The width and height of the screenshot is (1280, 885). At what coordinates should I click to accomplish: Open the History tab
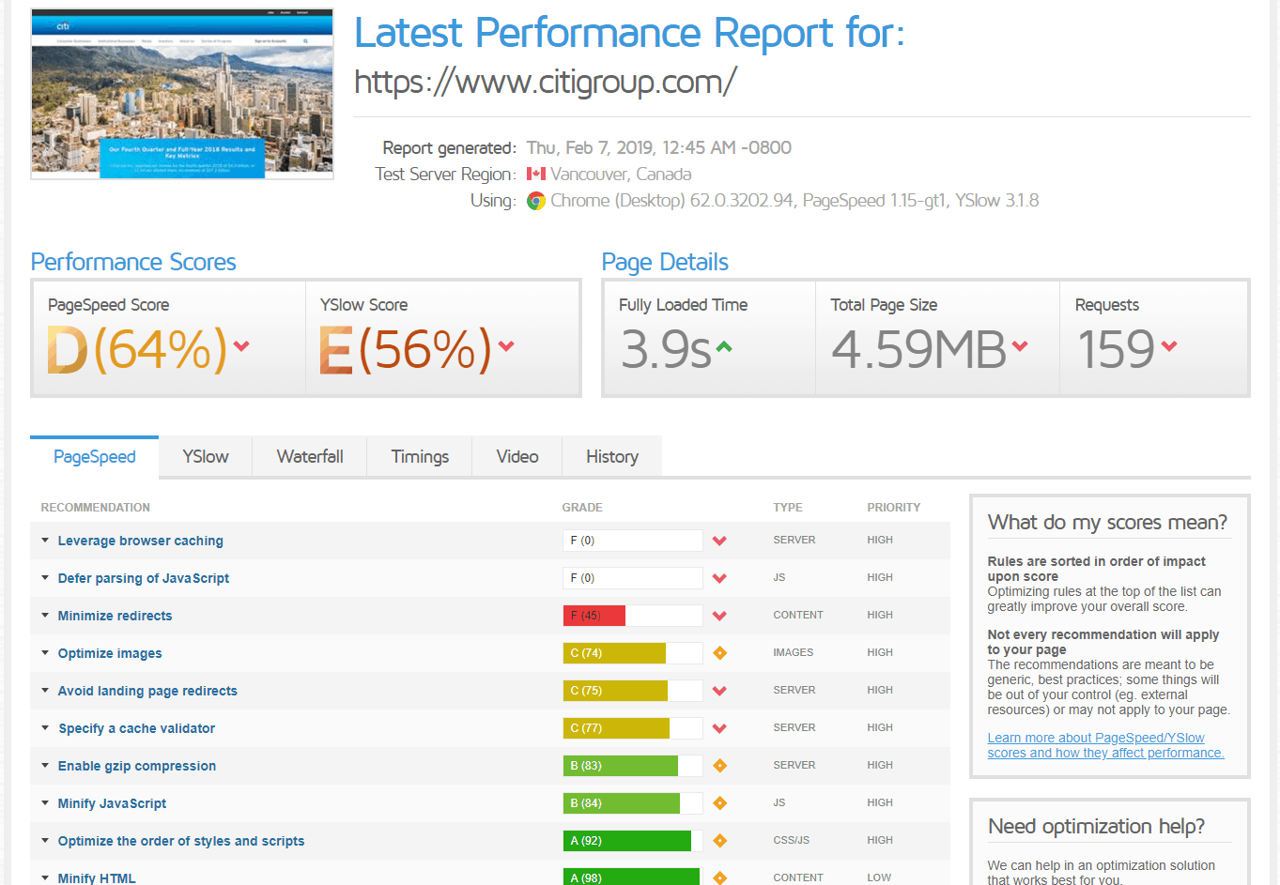(612, 457)
